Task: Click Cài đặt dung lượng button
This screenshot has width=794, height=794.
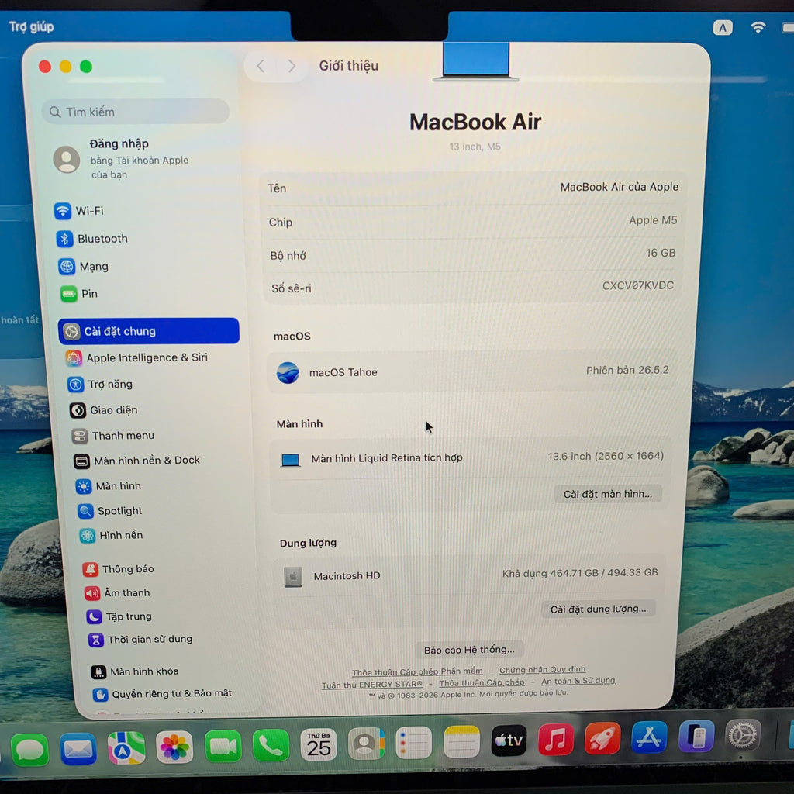Action: (598, 609)
